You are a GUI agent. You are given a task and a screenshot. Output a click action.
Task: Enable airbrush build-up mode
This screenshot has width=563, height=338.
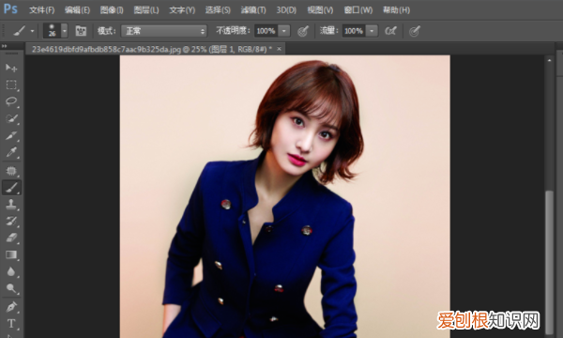[x=390, y=31]
